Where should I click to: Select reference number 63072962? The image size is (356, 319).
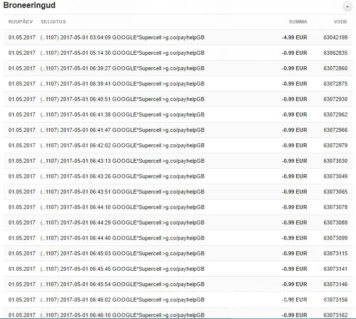click(336, 114)
